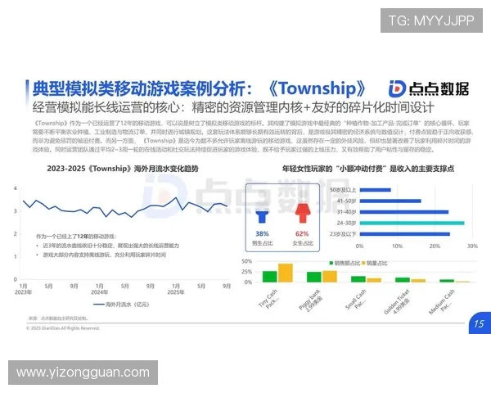Screen dimensions: 491x393
Task: Select the body paragraph beginning《Township》作为一个
Action: [252, 137]
